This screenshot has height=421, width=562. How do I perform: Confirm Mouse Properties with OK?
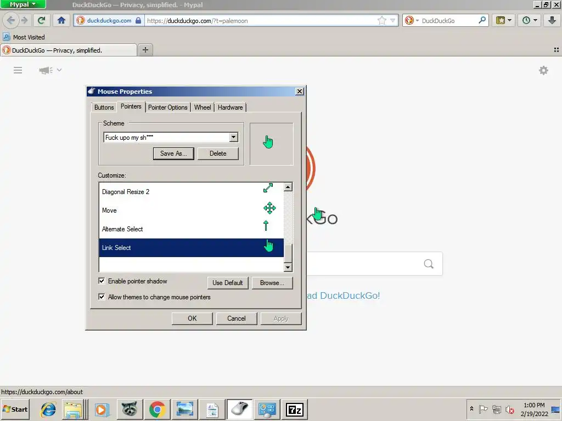click(x=192, y=318)
